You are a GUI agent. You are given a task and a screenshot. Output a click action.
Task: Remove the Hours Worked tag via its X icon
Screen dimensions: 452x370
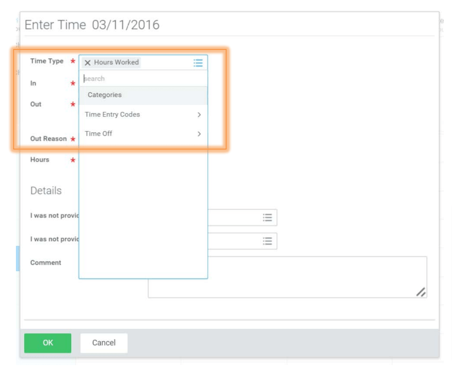[88, 63]
